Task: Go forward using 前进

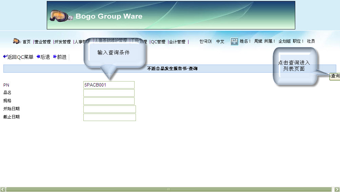Action: point(62,57)
